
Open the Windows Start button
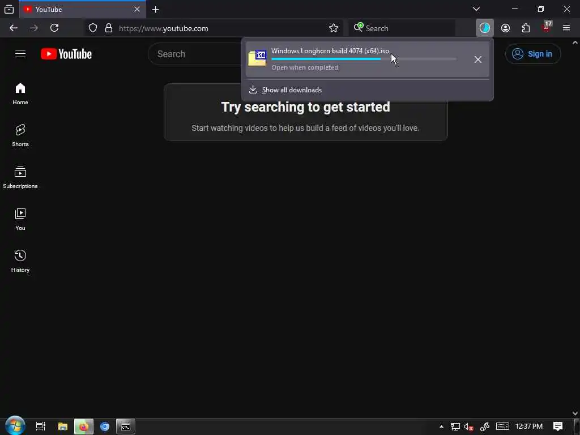point(15,426)
